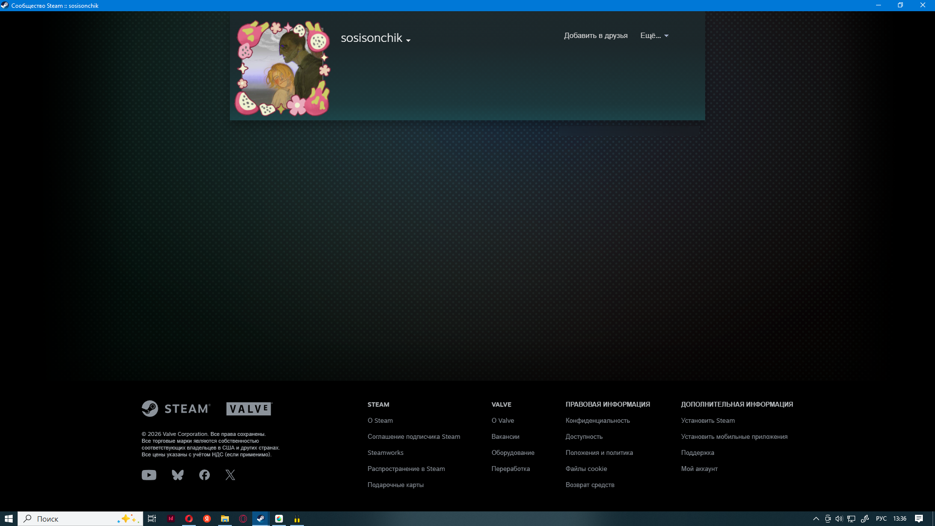Open the "О Steam" footer link
This screenshot has width=935, height=526.
(380, 420)
